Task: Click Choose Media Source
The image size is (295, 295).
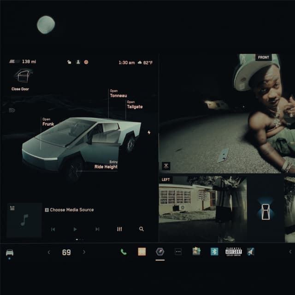Action: click(70, 210)
